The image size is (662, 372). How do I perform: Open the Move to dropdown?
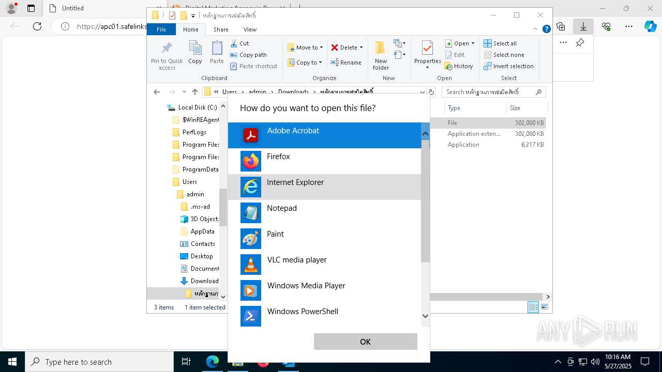305,48
